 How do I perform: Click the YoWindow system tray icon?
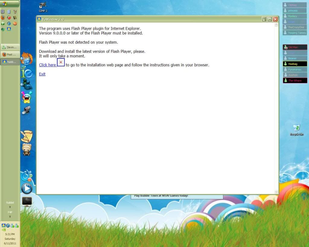pyautogui.click(x=3, y=226)
